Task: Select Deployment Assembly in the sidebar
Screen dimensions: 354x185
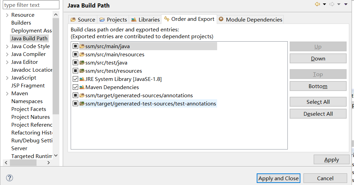Action: point(31,30)
